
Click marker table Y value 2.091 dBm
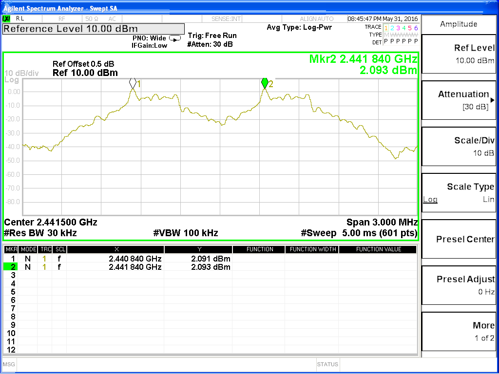tap(211, 259)
